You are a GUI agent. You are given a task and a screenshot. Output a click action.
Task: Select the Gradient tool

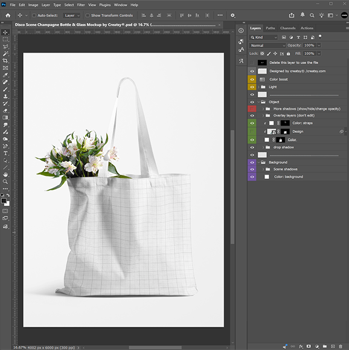[x=5, y=118]
